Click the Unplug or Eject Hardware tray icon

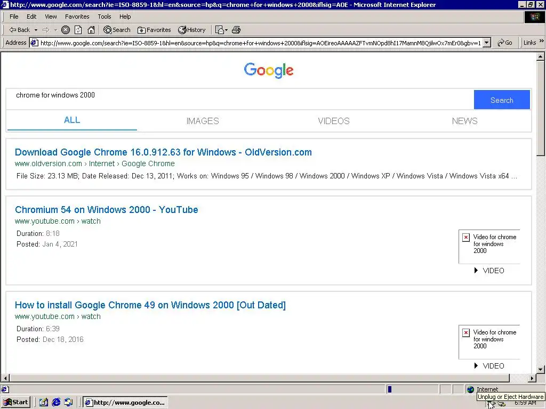[491, 404]
